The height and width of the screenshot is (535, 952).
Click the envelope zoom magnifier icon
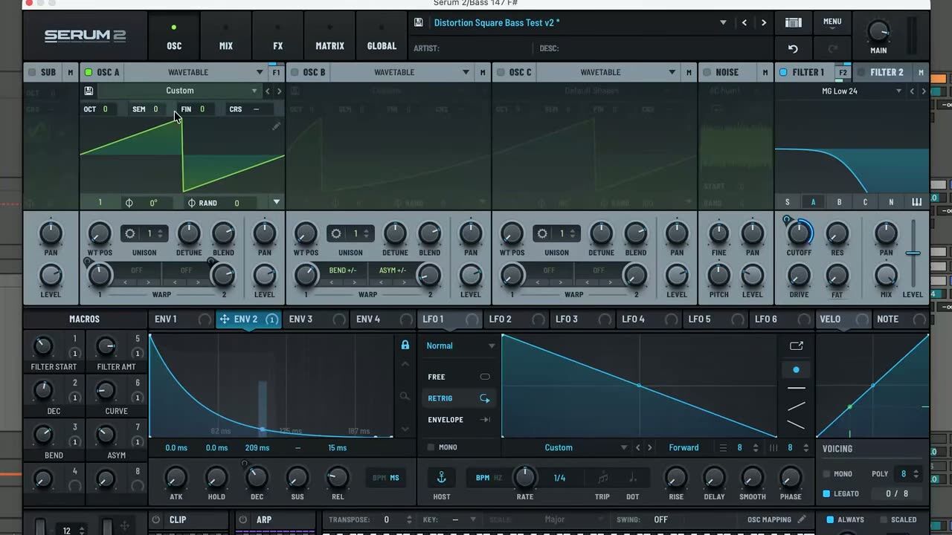pyautogui.click(x=405, y=397)
